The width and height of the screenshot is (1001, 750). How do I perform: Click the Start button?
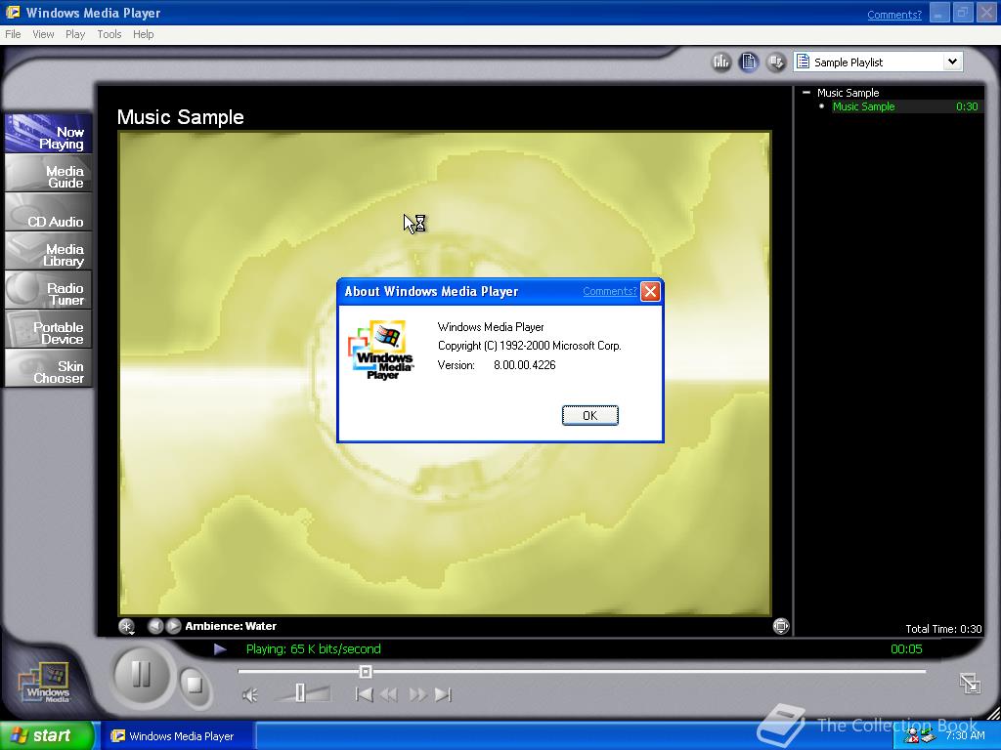point(46,735)
